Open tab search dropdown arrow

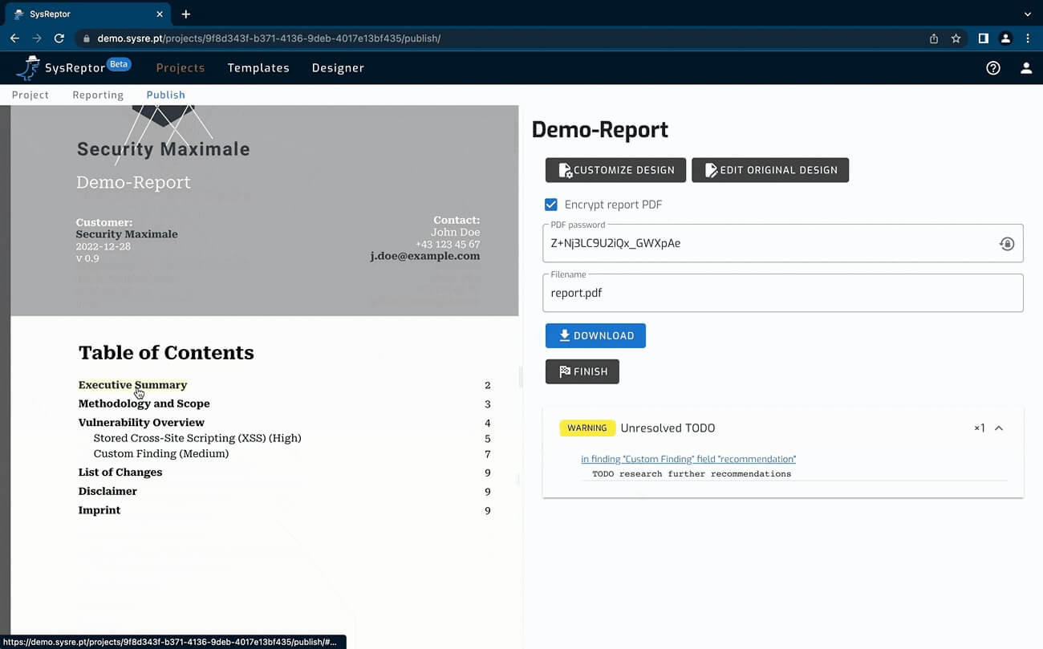point(1028,14)
